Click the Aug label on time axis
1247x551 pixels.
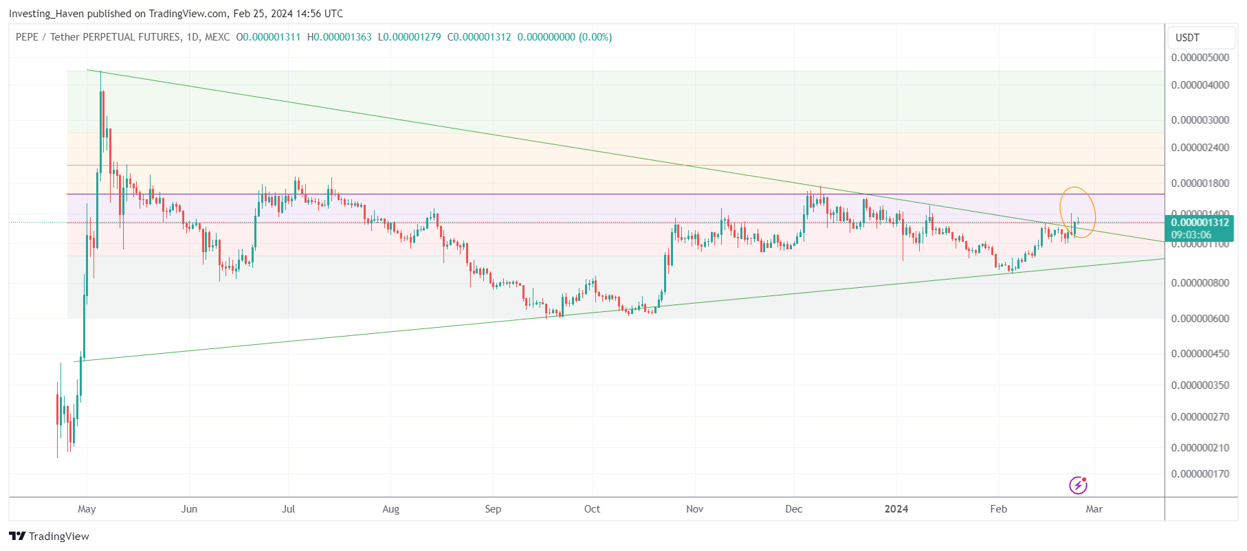pyautogui.click(x=390, y=509)
